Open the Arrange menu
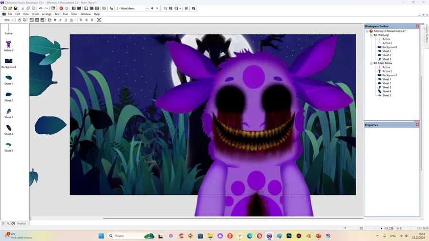 [x=47, y=14]
